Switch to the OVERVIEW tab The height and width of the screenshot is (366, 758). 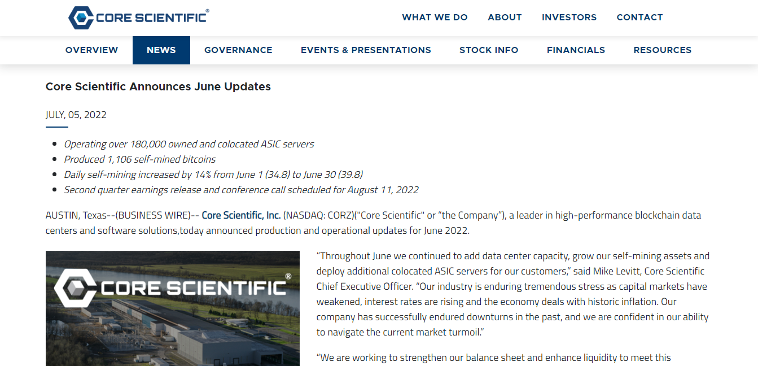(91, 50)
